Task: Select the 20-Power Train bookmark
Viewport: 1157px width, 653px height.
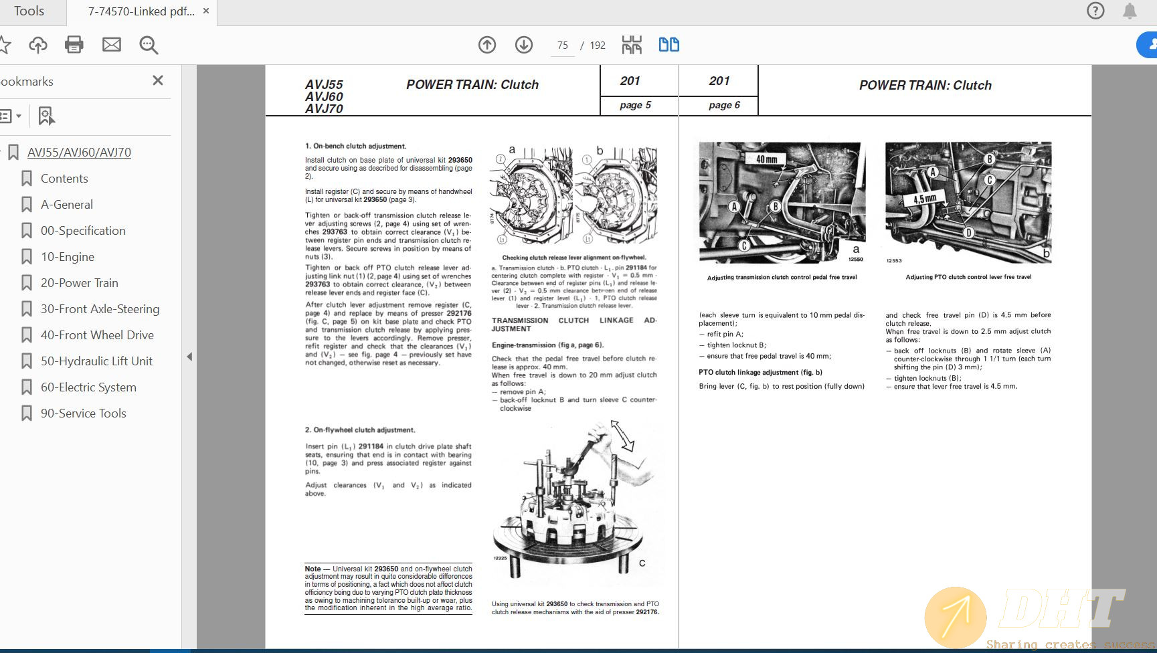Action: pyautogui.click(x=80, y=283)
